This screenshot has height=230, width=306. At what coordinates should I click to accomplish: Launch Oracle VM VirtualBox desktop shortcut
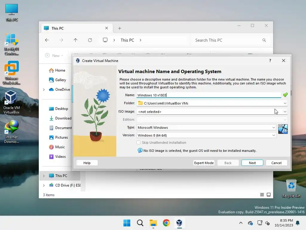tap(12, 102)
